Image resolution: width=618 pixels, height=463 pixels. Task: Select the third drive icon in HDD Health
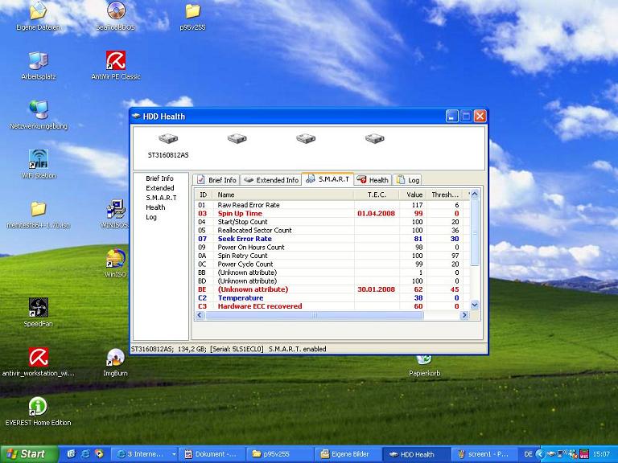(x=306, y=139)
